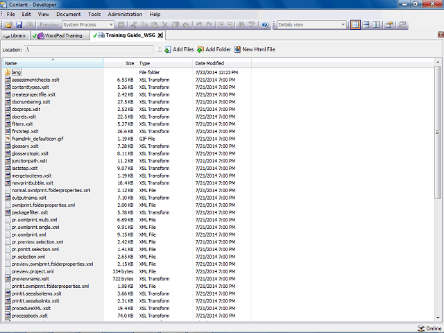444x333 pixels.
Task: Click the Add Folder button label
Action: [x=218, y=49]
